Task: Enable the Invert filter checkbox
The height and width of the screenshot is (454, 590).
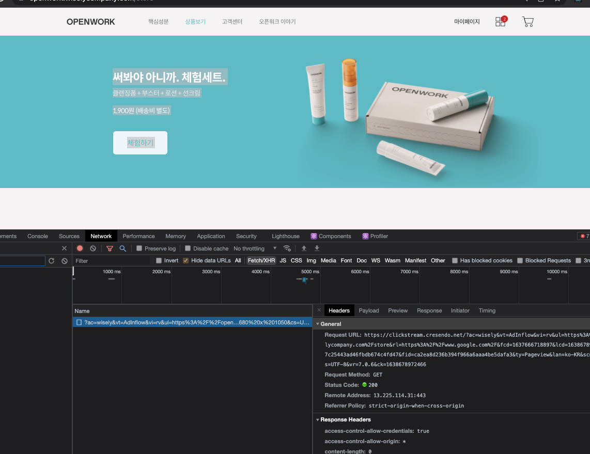Action: [159, 260]
